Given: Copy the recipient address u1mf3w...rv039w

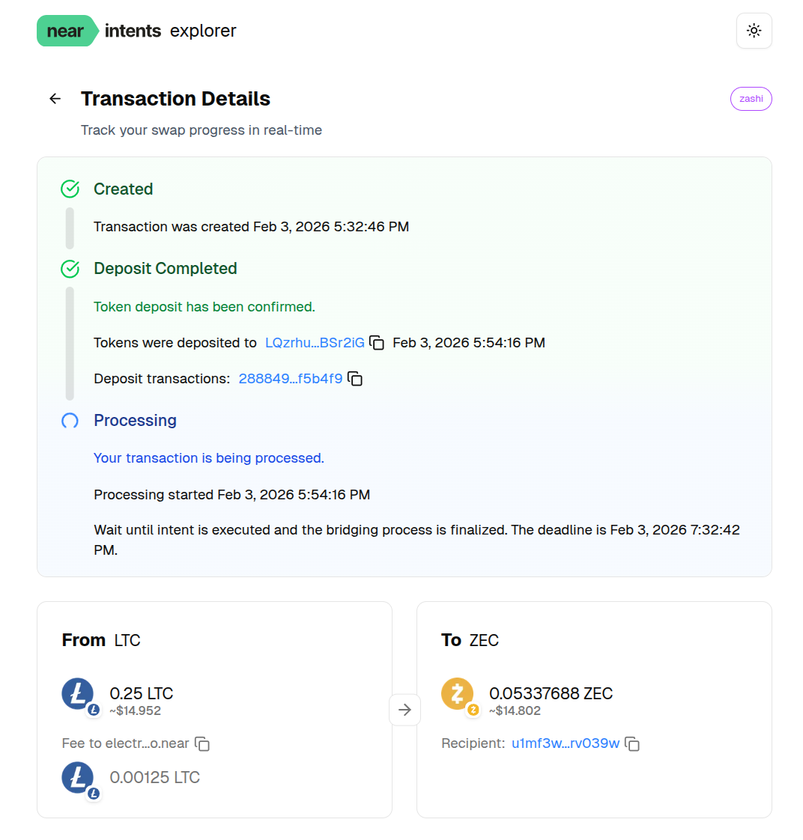Looking at the screenshot, I should tap(632, 743).
